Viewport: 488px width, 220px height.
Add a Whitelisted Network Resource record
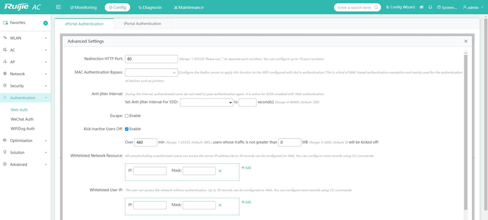coord(246,167)
